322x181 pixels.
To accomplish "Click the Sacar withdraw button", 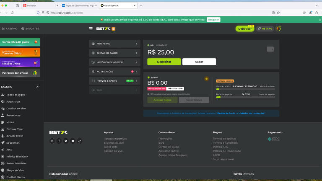I will pos(199,62).
